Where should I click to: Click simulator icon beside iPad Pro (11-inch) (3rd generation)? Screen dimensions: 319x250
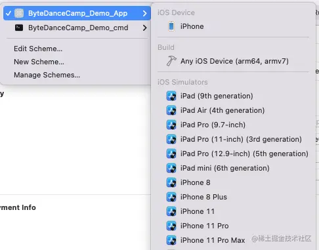(171, 139)
